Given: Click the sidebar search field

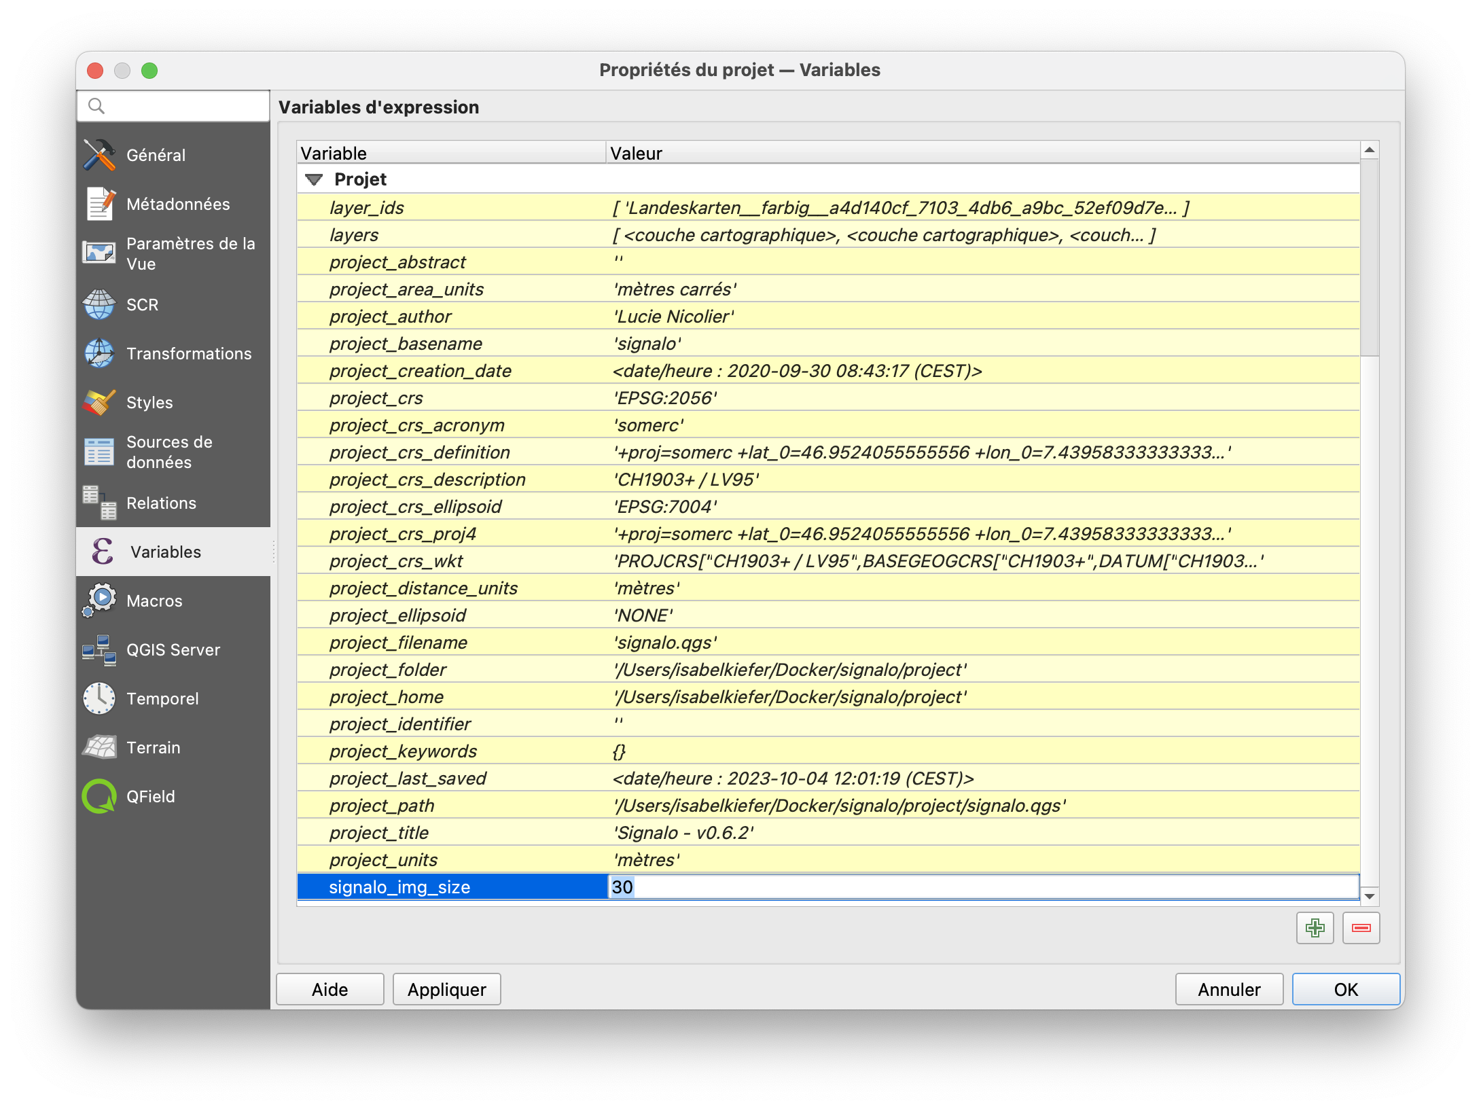Looking at the screenshot, I should pos(183,107).
